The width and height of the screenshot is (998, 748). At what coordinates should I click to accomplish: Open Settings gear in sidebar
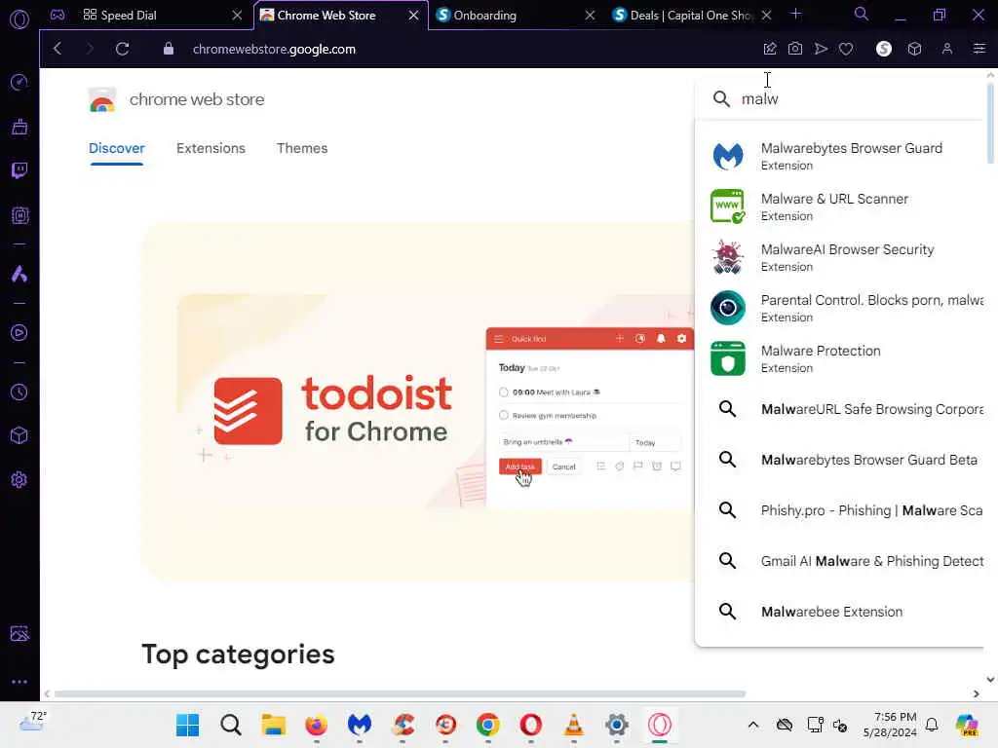[x=19, y=479]
